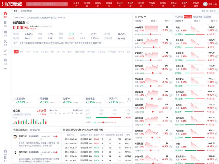
Task: Add 中百集团 with its plus icon
Action: tap(170, 82)
